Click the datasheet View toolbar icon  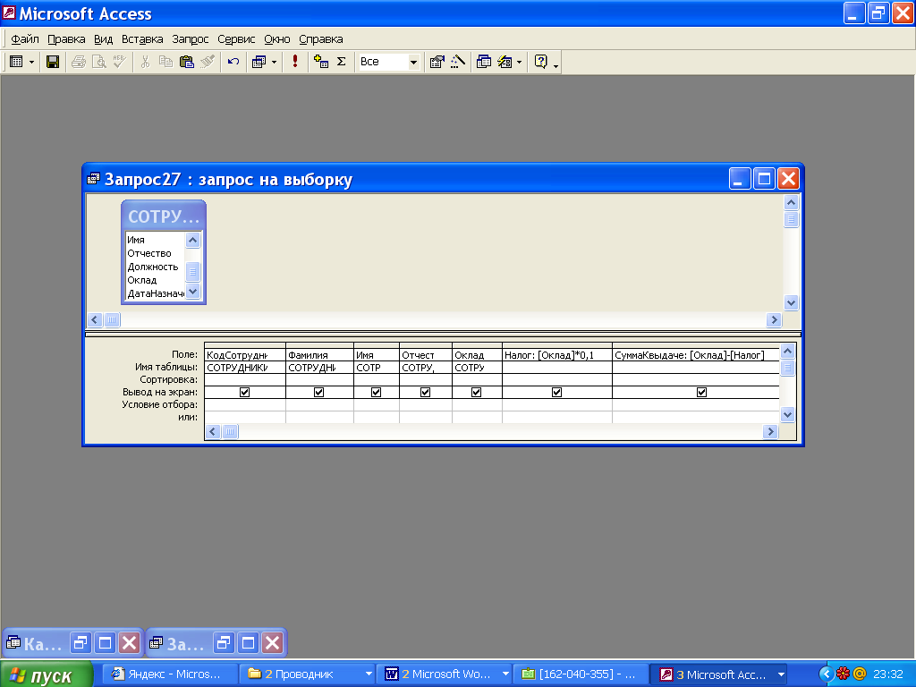[x=16, y=62]
